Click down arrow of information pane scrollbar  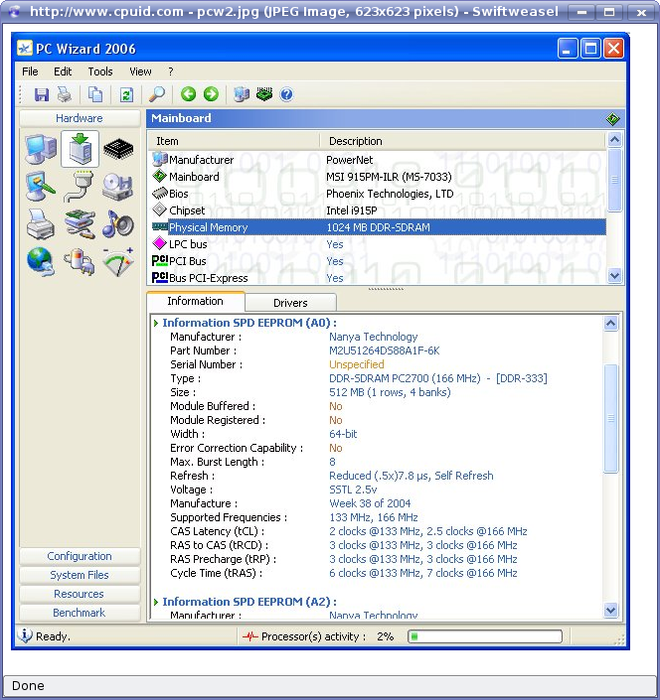coord(611,610)
